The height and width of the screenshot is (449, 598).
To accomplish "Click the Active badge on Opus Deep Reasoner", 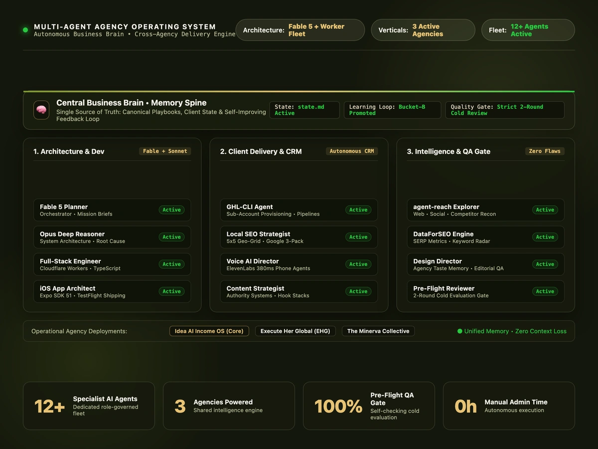I will [171, 237].
